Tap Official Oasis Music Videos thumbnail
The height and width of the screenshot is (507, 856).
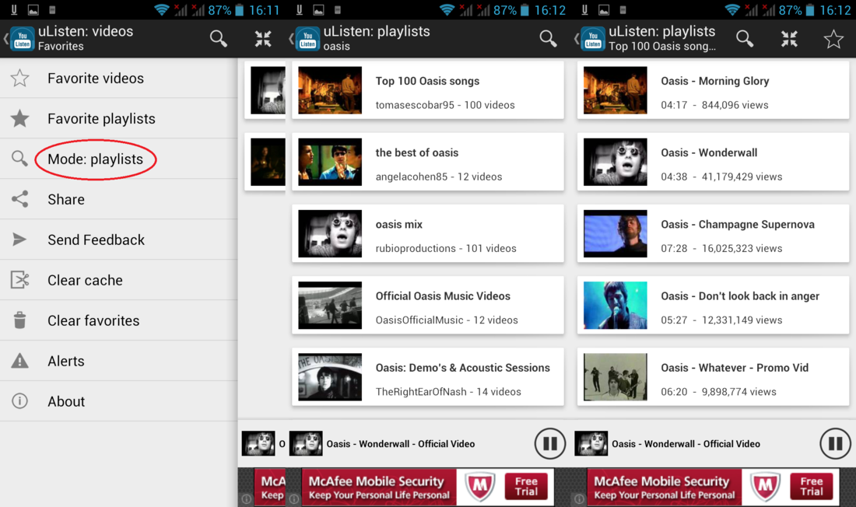tap(330, 305)
